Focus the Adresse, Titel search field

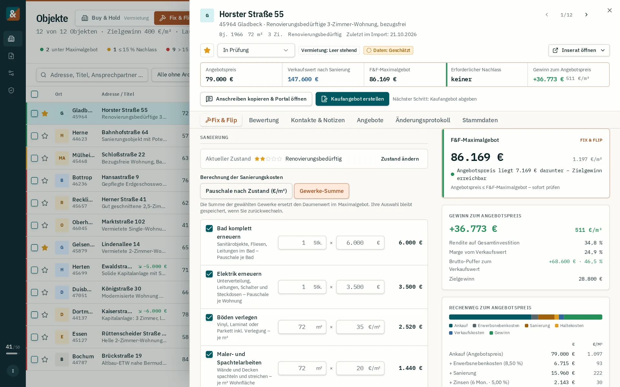tap(92, 75)
